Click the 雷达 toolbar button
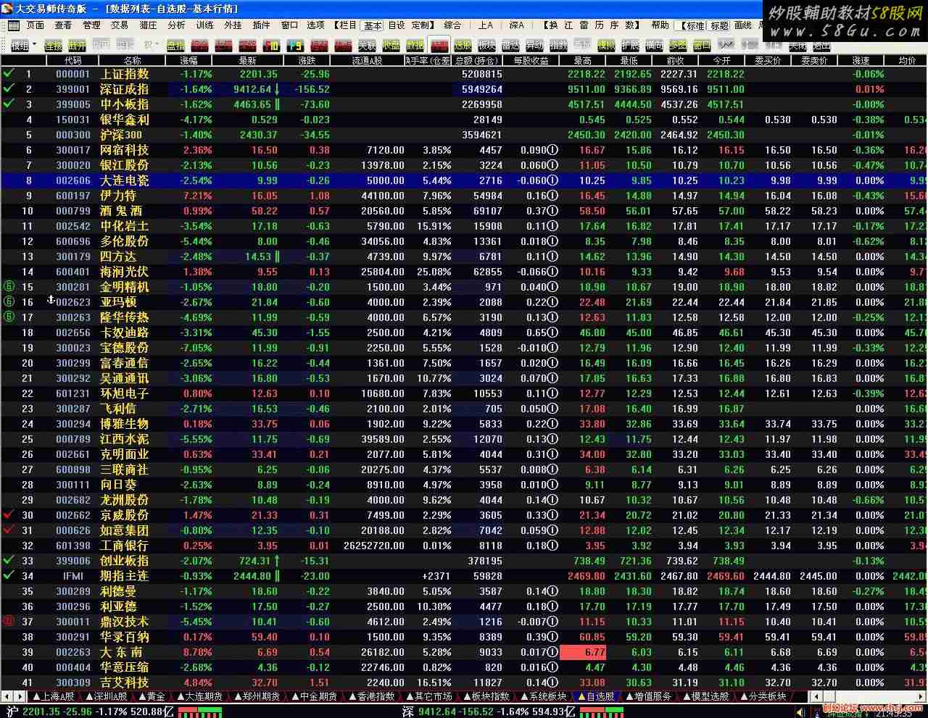The image size is (928, 718). 510,46
